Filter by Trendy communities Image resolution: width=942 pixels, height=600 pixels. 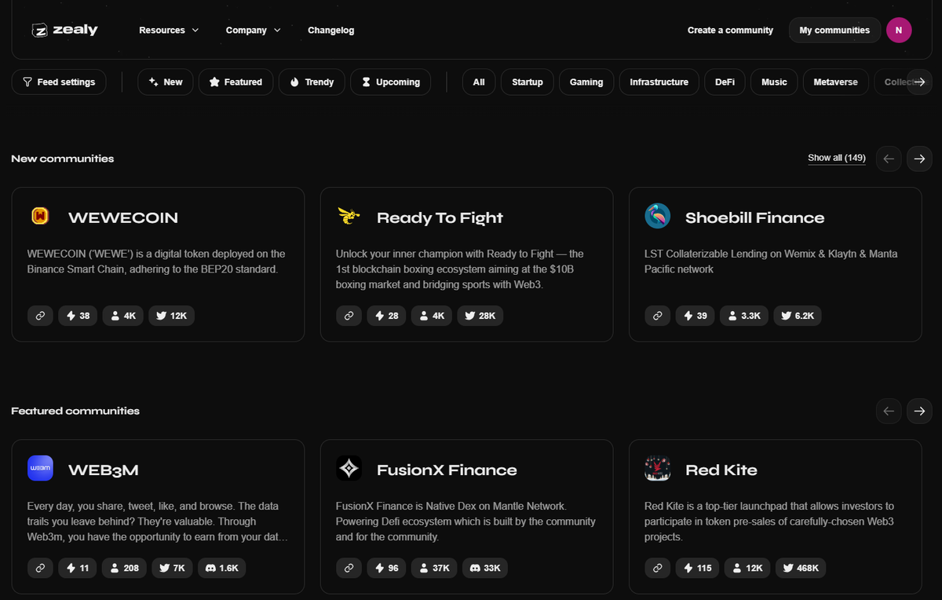[312, 82]
